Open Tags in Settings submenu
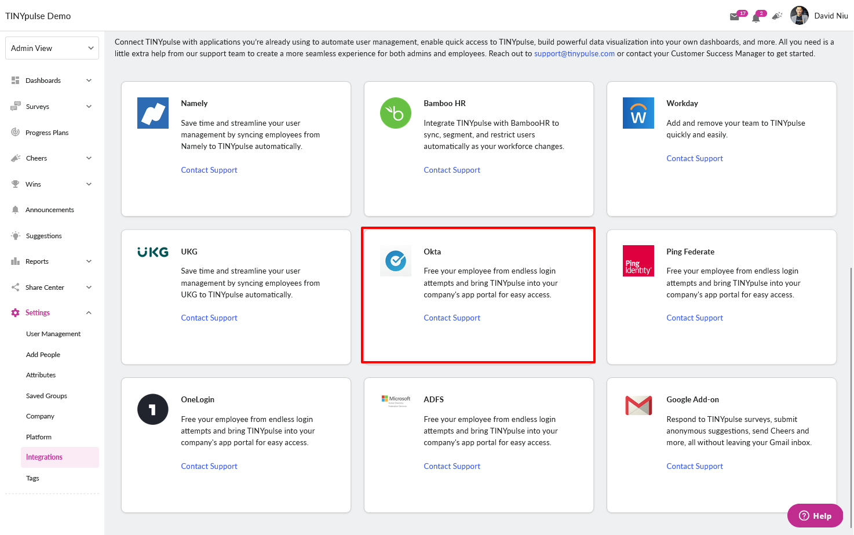This screenshot has width=854, height=535. pyautogui.click(x=32, y=478)
